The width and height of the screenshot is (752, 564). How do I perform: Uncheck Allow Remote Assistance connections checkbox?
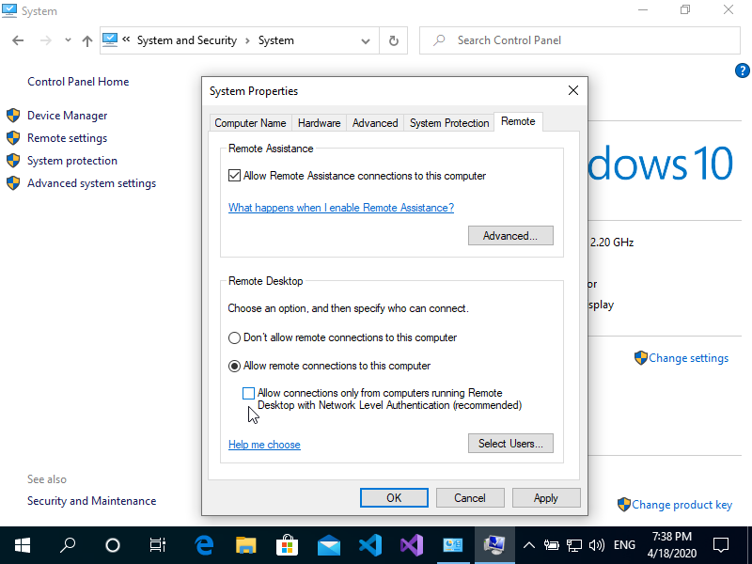click(x=235, y=176)
